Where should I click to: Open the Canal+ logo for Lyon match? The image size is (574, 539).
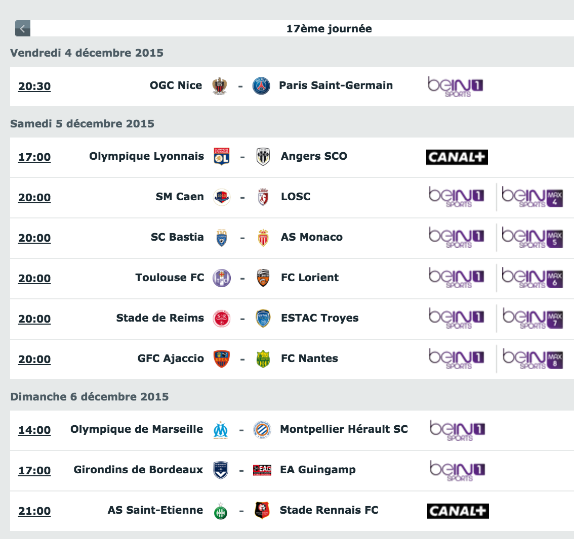(x=457, y=157)
